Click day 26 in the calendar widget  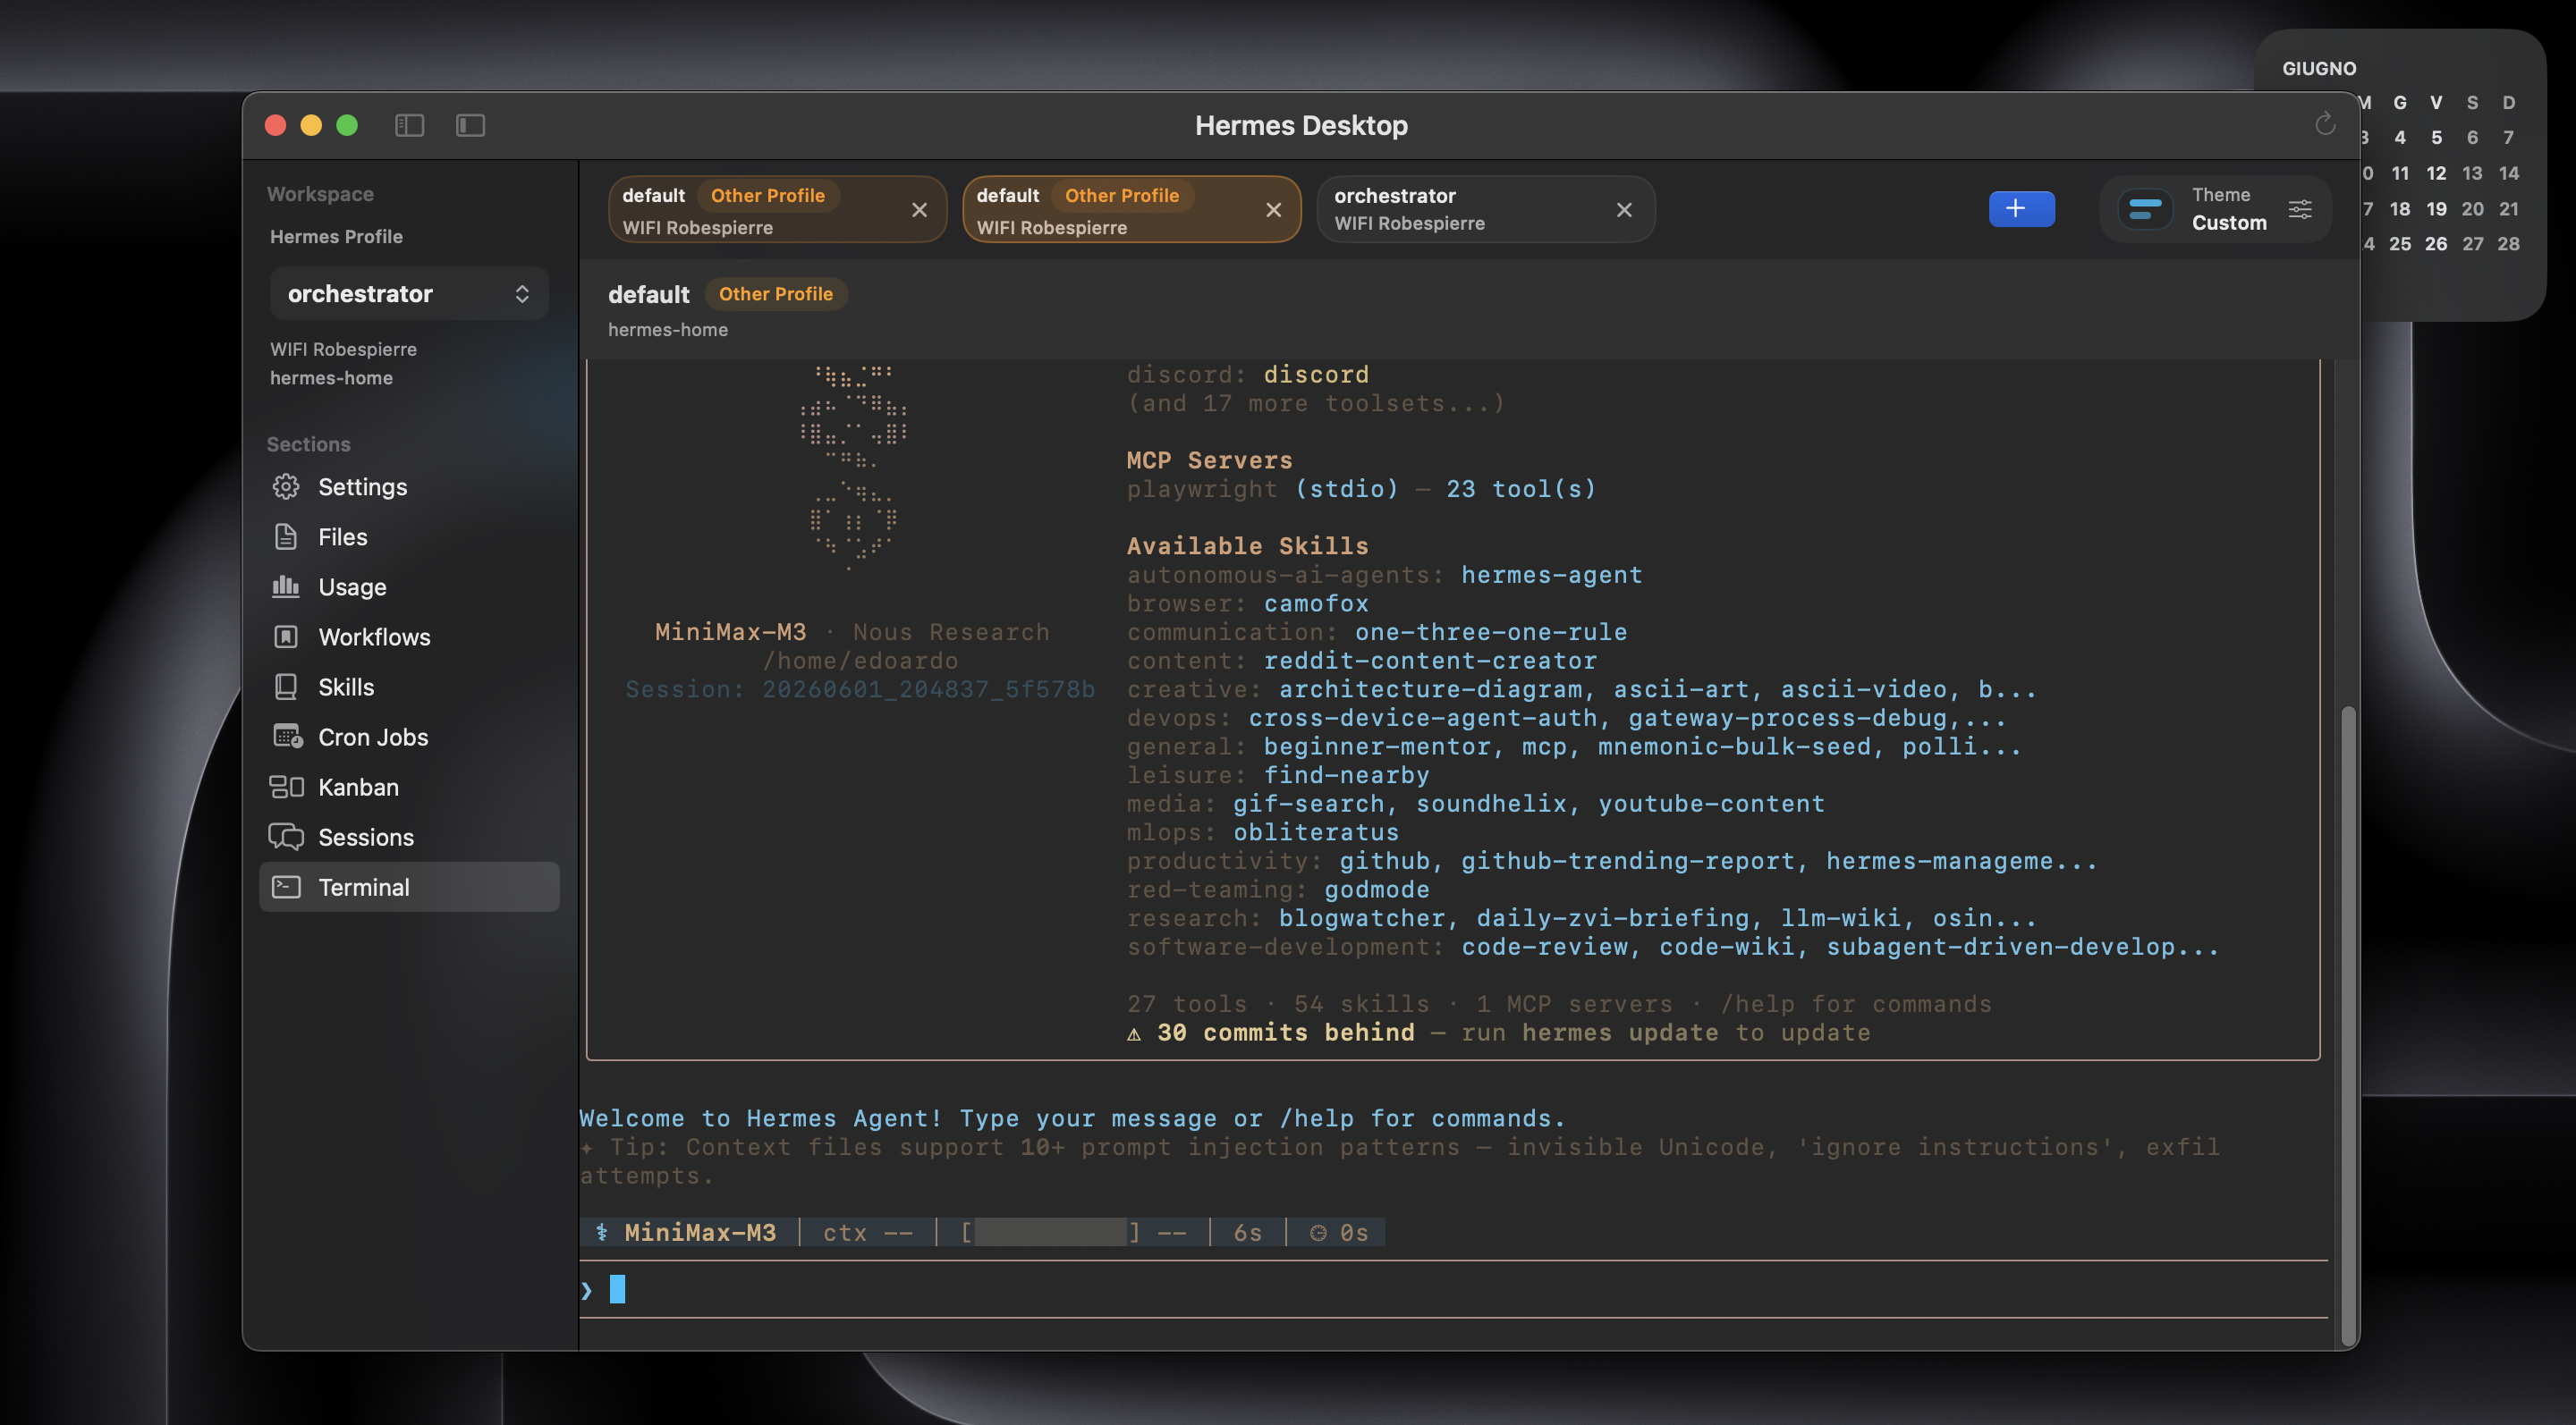point(2435,244)
